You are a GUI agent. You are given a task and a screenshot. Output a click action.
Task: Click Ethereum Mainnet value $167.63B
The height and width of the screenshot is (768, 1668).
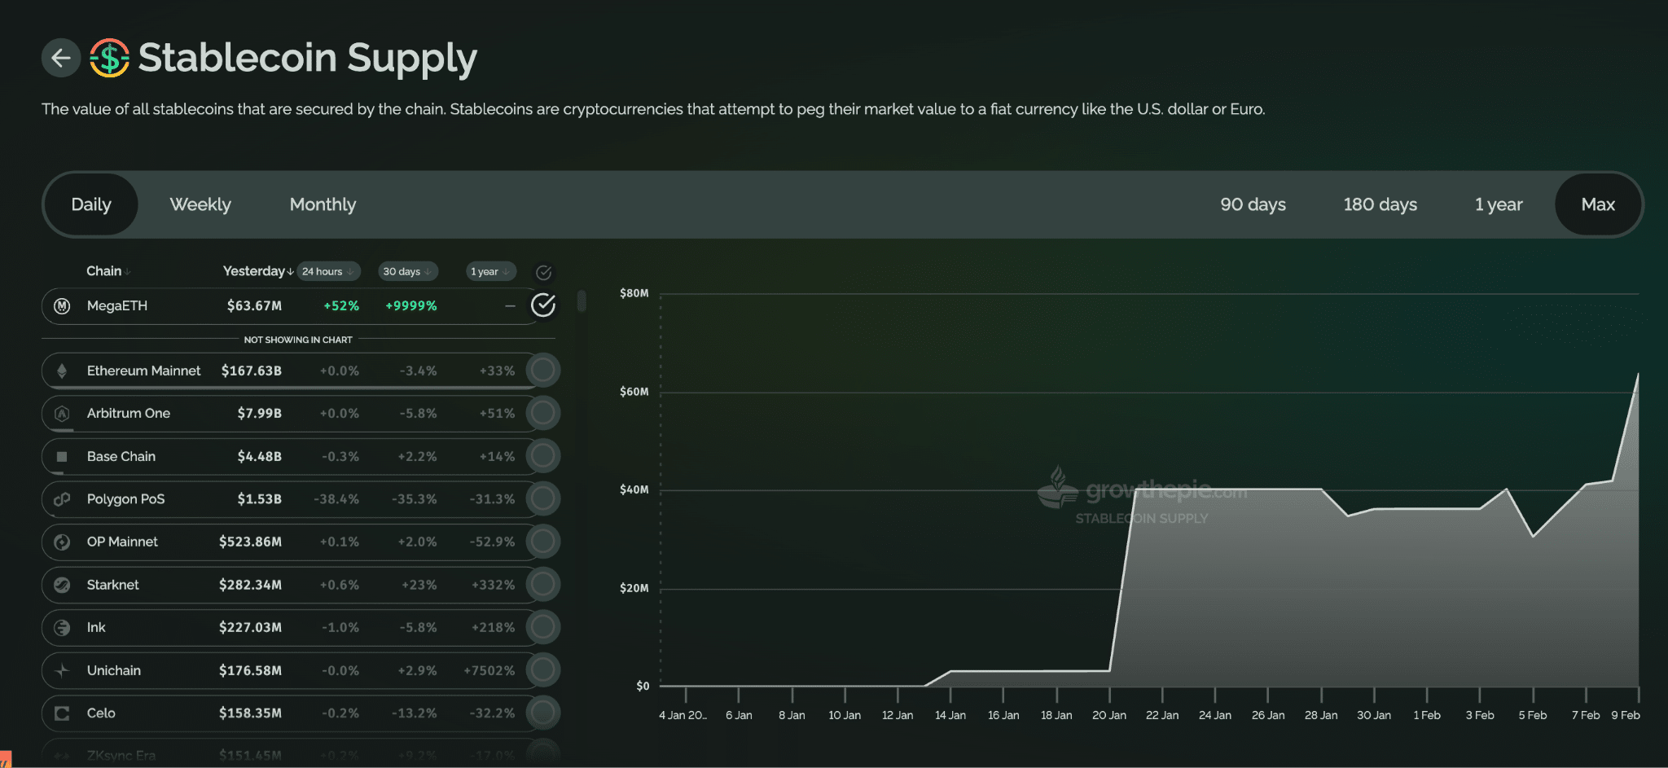(252, 371)
